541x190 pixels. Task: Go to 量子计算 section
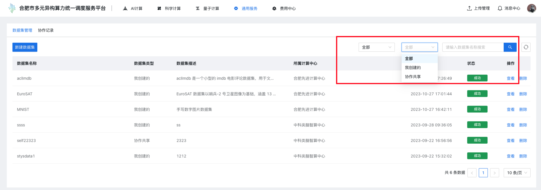pos(207,8)
